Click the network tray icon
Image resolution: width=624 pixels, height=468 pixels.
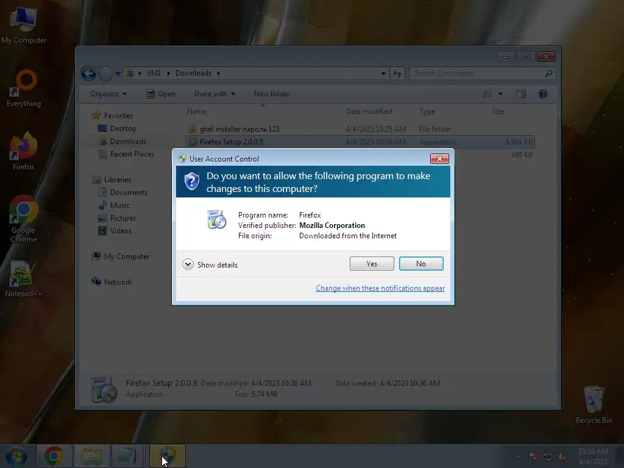pyautogui.click(x=548, y=457)
